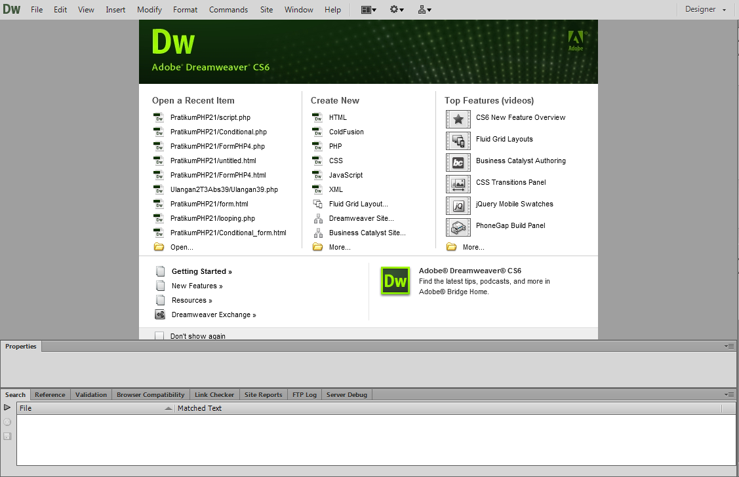Click the Dreamweaver Site... icon

[x=318, y=218]
